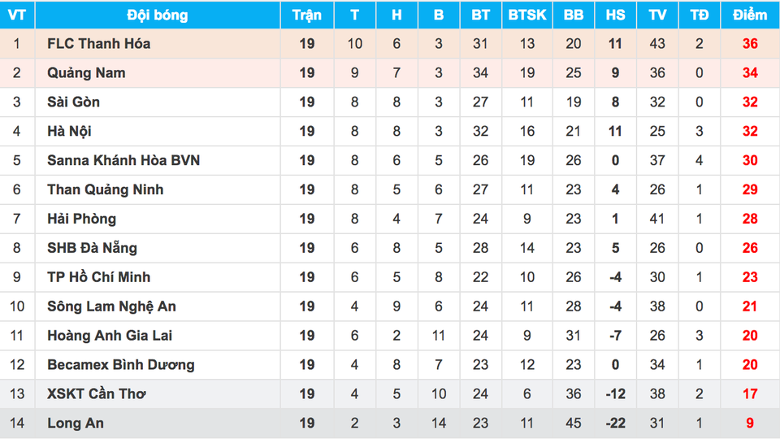Click the Becamex Bình Dương team name
This screenshot has width=780, height=439.
point(121,365)
